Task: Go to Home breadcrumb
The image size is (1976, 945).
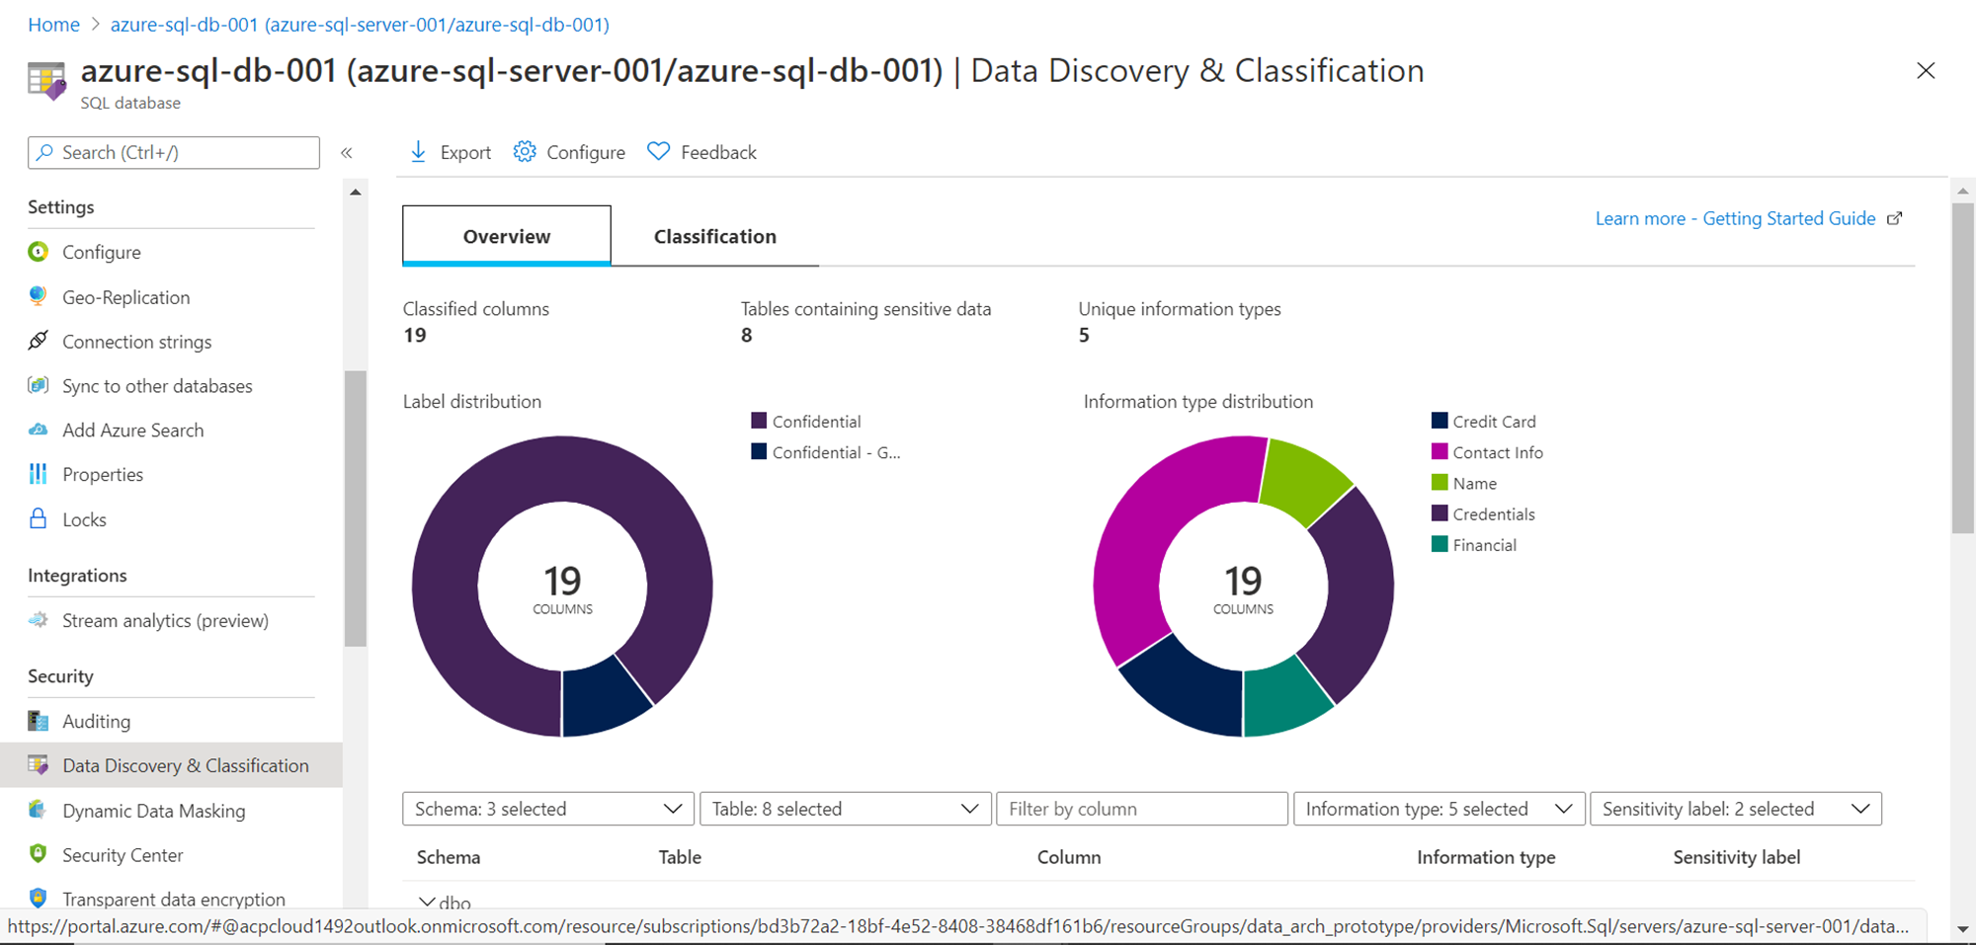Action: 53,25
